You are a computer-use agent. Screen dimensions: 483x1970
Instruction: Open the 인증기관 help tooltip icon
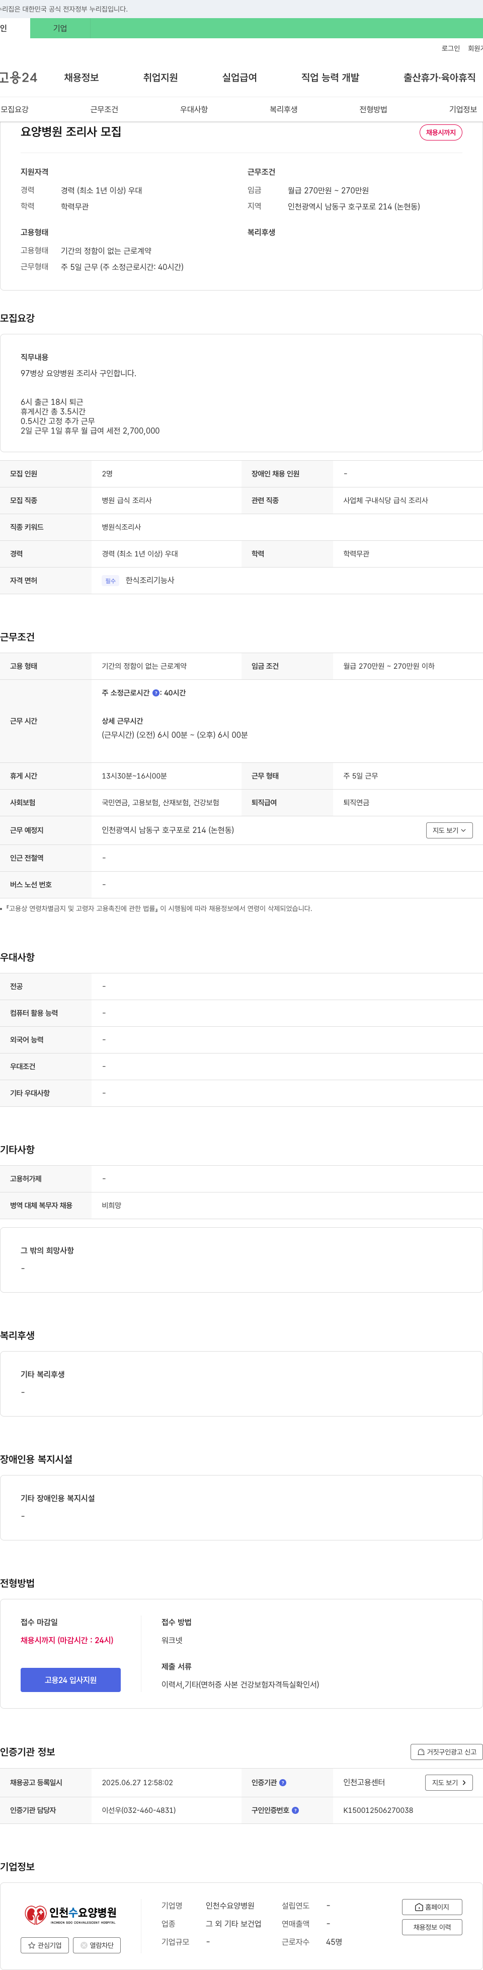(x=283, y=1783)
